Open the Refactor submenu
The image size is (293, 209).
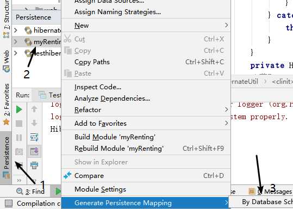point(146,109)
